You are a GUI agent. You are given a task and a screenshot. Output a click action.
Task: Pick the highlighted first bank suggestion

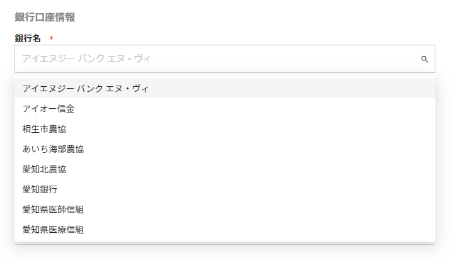[x=86, y=89]
